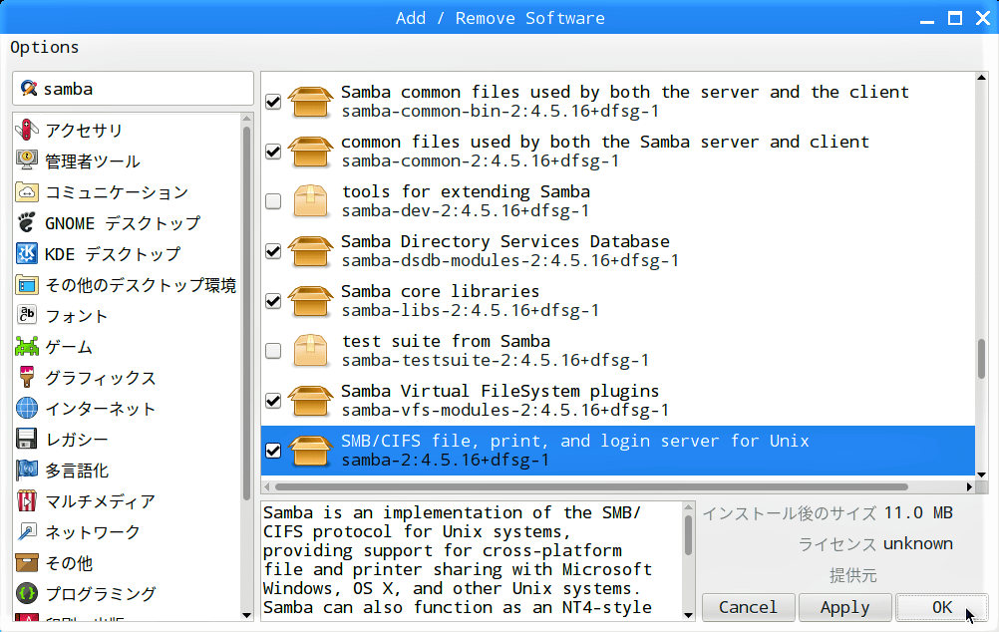
Task: Click the search icon beside samba
Action: 28,88
